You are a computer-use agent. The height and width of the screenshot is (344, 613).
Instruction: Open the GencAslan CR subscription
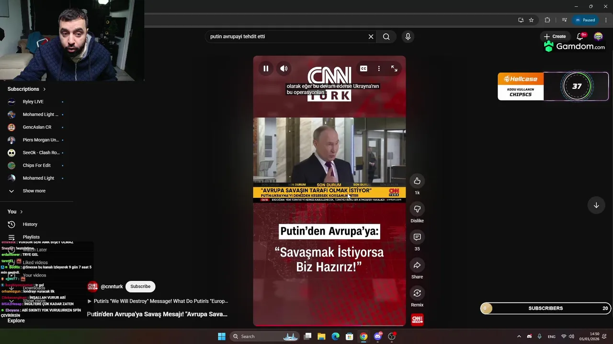36,127
